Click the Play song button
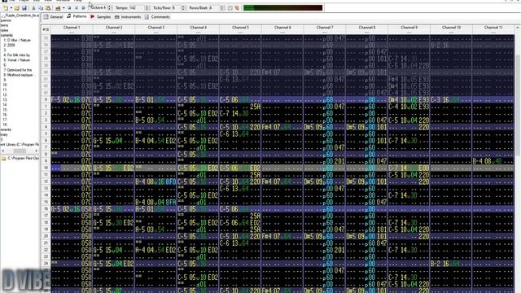Viewport: 521px width, 293px height. [x=83, y=7]
